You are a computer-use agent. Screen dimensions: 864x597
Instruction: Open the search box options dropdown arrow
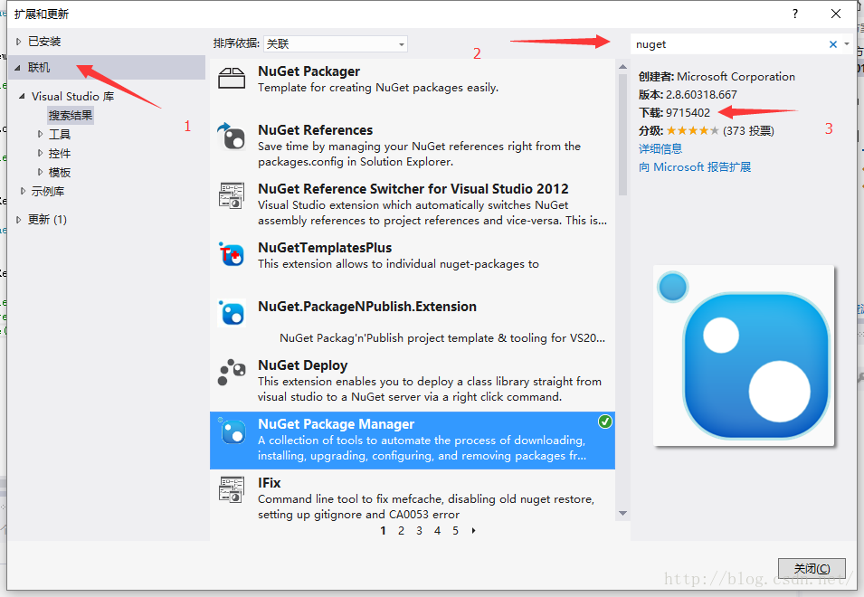(x=847, y=44)
